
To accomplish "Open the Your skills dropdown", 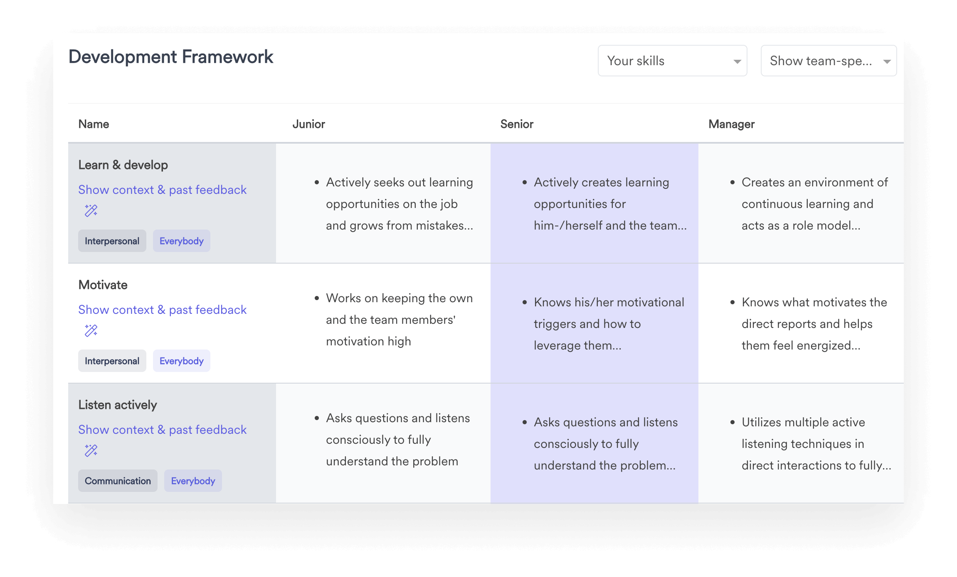I will (x=672, y=61).
